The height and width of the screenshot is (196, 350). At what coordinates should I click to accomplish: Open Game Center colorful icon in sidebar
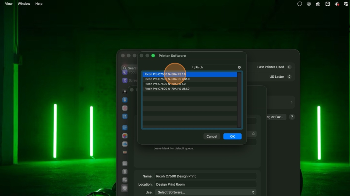pos(125,136)
